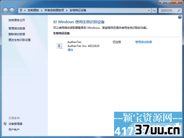Go to 控制面板 breadcrumb item

pyautogui.click(x=33, y=10)
